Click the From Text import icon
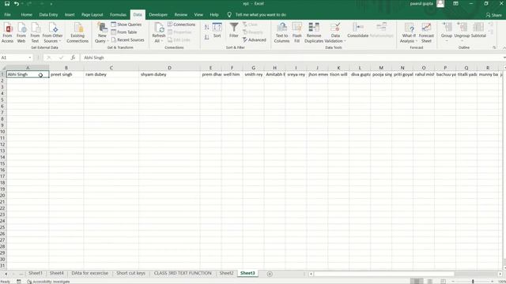 click(x=35, y=32)
